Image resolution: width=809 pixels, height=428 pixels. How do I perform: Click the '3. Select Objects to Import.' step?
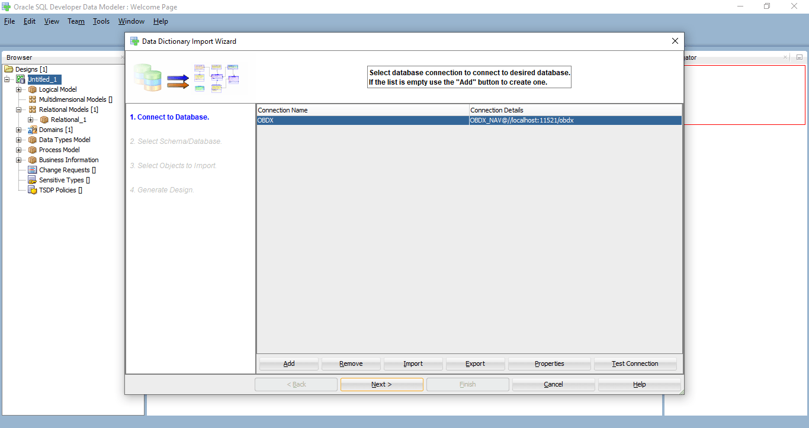[x=174, y=166]
